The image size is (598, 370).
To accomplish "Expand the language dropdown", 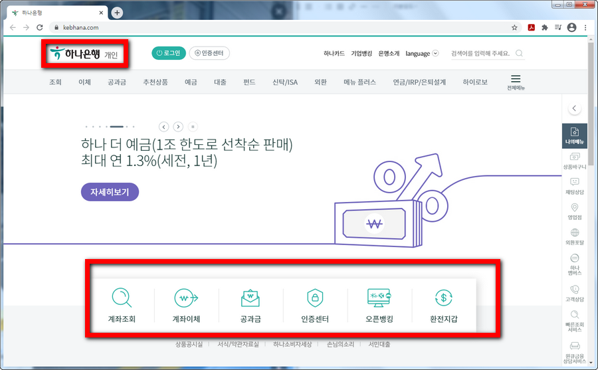I will [422, 53].
